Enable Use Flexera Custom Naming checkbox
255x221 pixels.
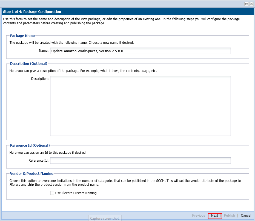(52, 193)
